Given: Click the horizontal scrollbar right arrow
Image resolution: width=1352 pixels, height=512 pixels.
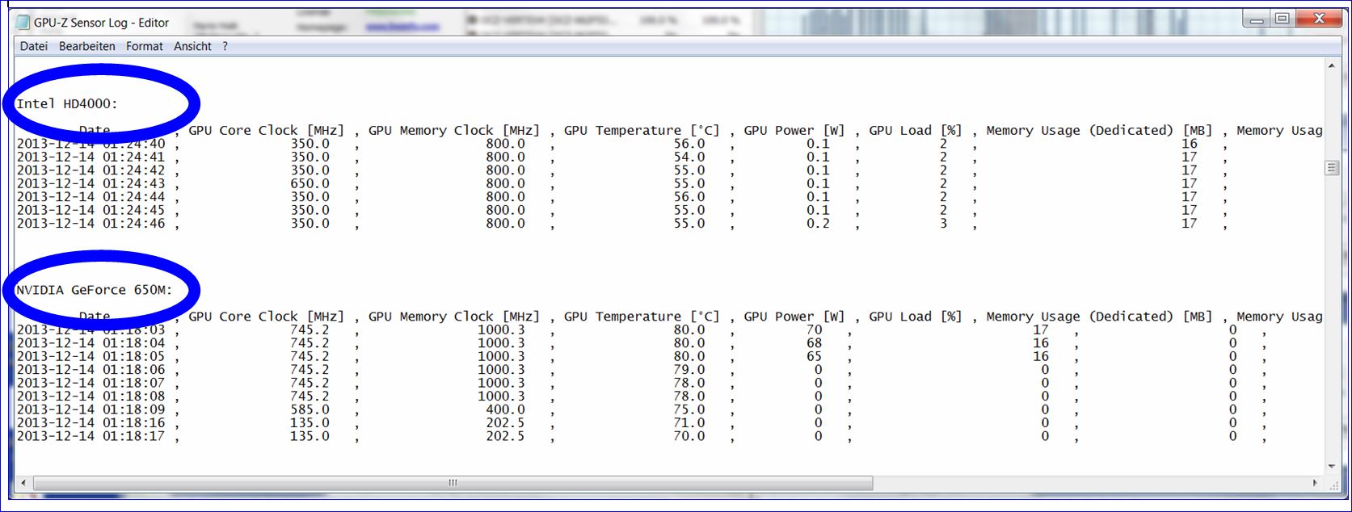Looking at the screenshot, I should coord(1316,483).
